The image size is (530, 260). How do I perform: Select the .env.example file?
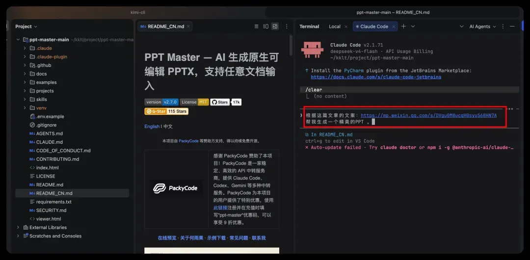pos(50,116)
